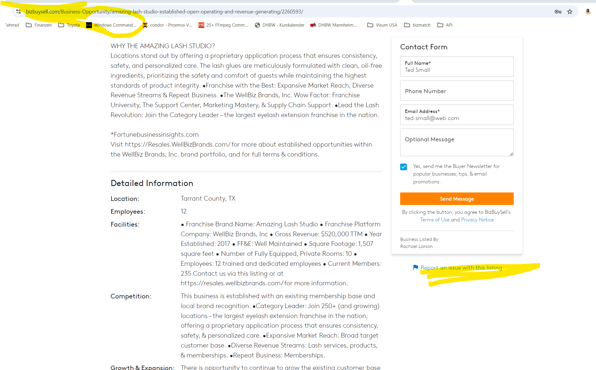
Task: Open the Terms of Use link
Action: point(435,220)
